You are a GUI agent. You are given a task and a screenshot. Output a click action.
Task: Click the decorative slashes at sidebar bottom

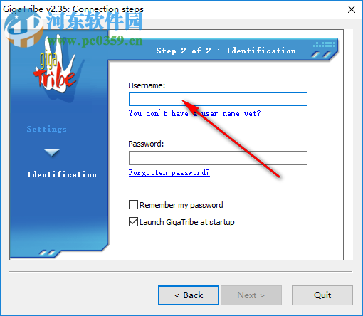pos(47,253)
